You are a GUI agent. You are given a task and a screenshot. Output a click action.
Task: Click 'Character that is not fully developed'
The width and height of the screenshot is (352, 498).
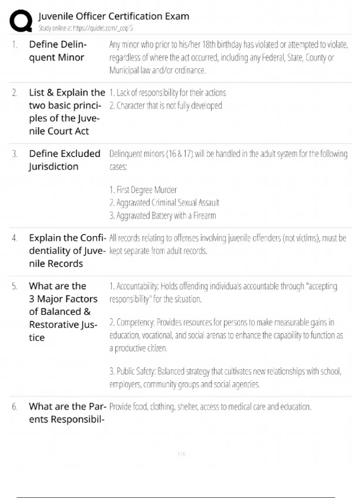[166, 105]
